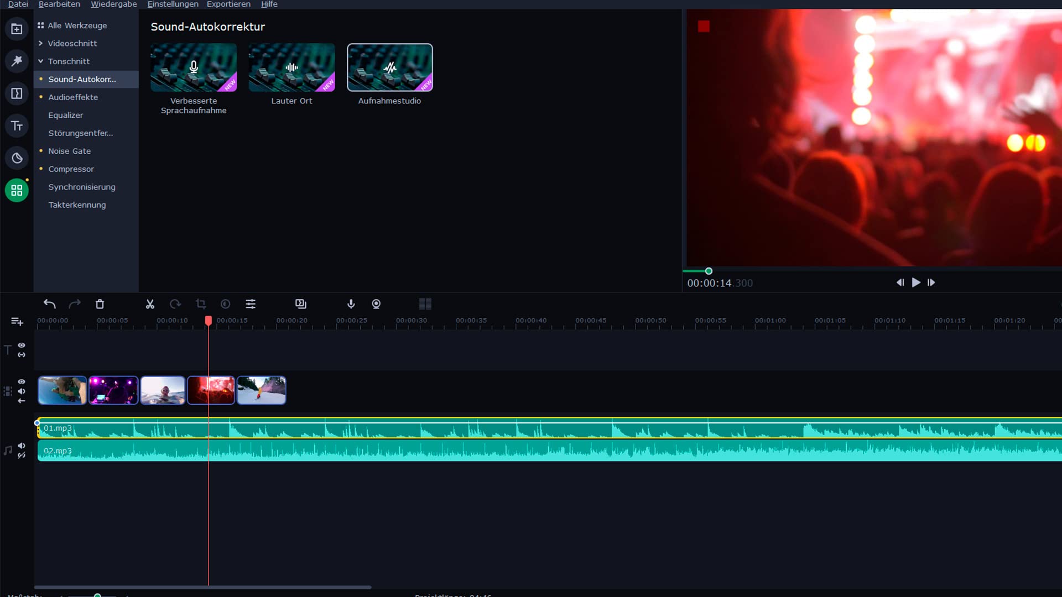Redo the last undone action

75,304
